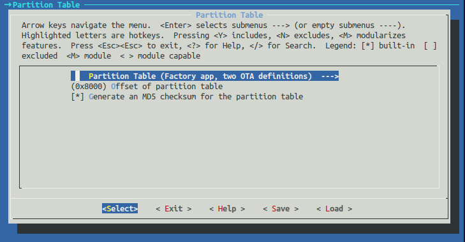465x242 pixels.
Task: Click the top-left 'Partition Table' breadcrumb header
Action: [x=46, y=4]
